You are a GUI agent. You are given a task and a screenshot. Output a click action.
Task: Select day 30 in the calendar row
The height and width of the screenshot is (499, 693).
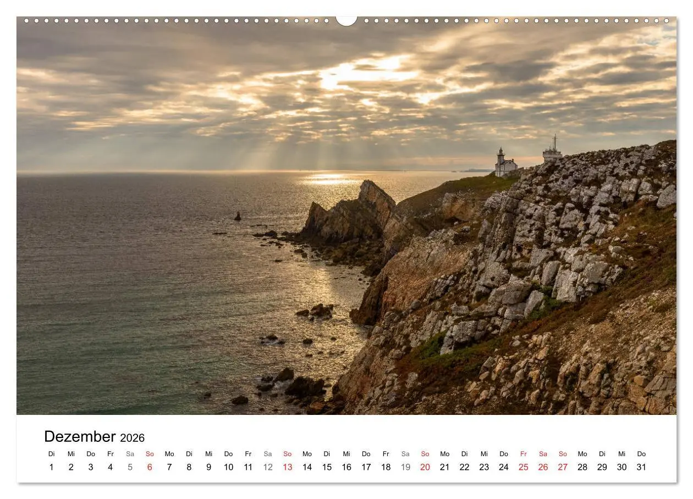[622, 467]
